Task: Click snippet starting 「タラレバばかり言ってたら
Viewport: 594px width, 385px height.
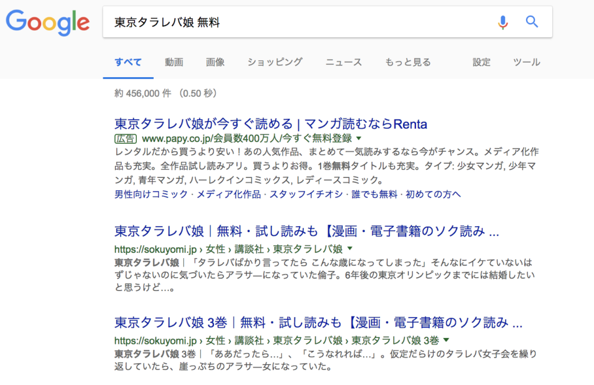Action: [325, 275]
